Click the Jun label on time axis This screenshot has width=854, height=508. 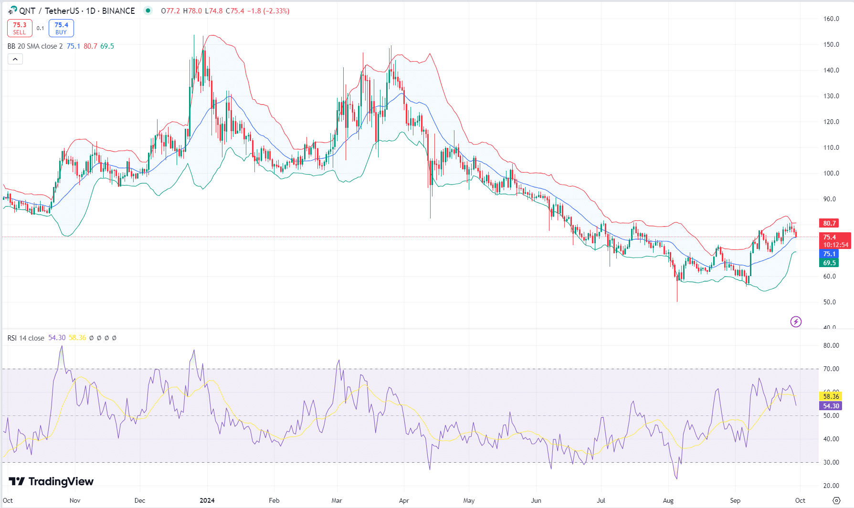pyautogui.click(x=536, y=500)
